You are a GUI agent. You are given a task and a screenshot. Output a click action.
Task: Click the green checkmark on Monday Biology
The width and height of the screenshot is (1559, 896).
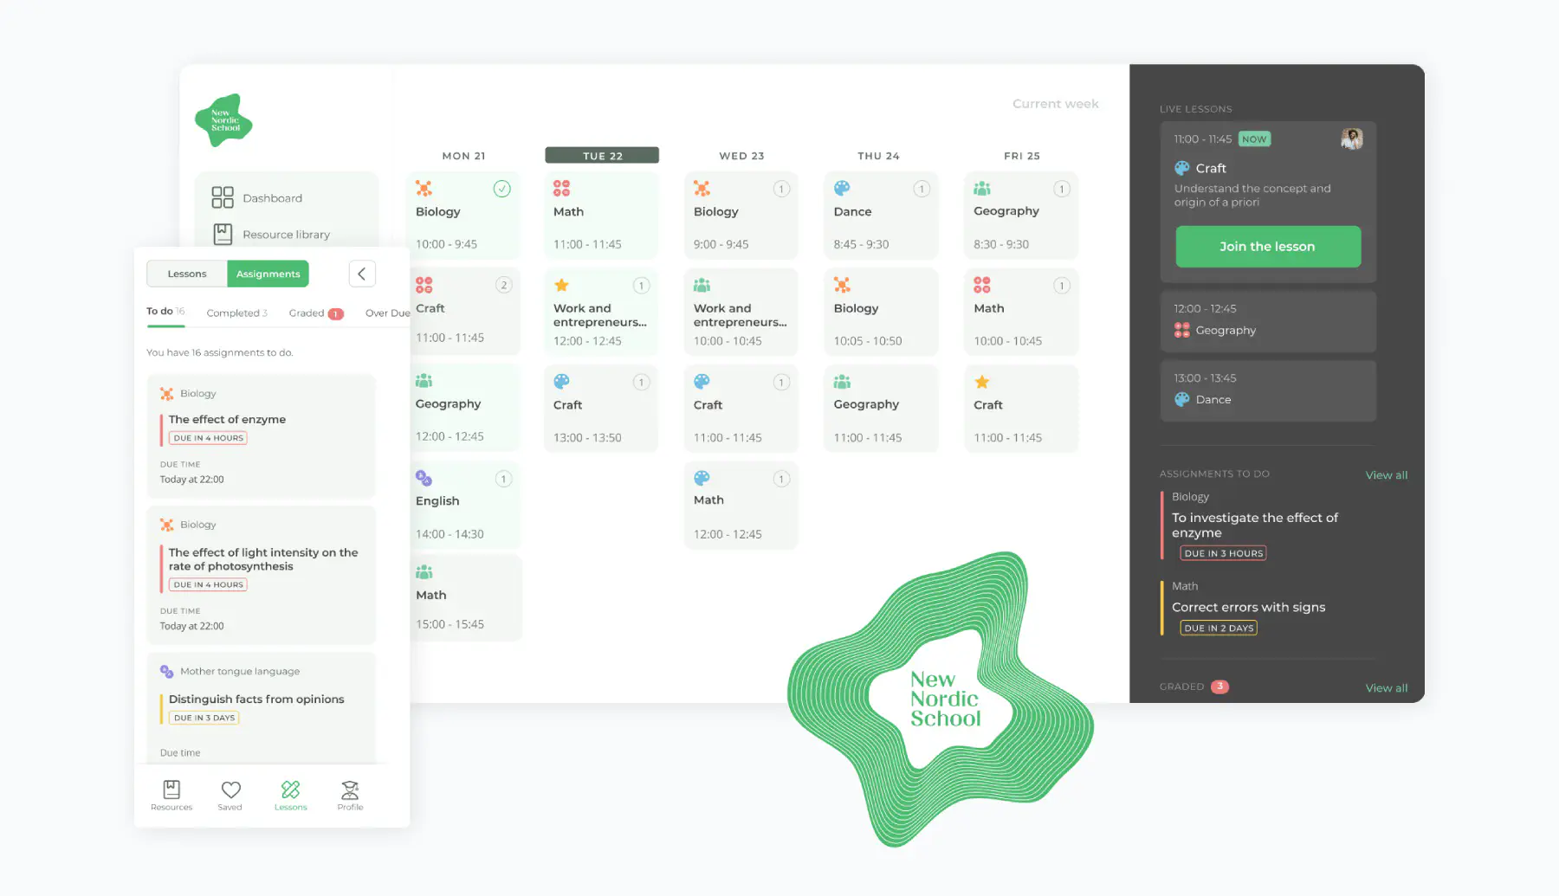502,189
